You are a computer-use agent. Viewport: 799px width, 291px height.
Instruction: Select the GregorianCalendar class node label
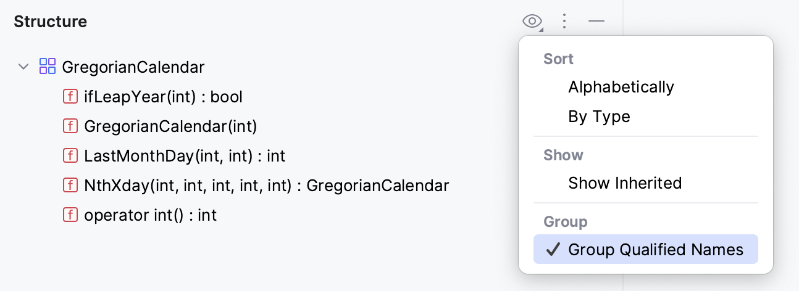coord(133,67)
